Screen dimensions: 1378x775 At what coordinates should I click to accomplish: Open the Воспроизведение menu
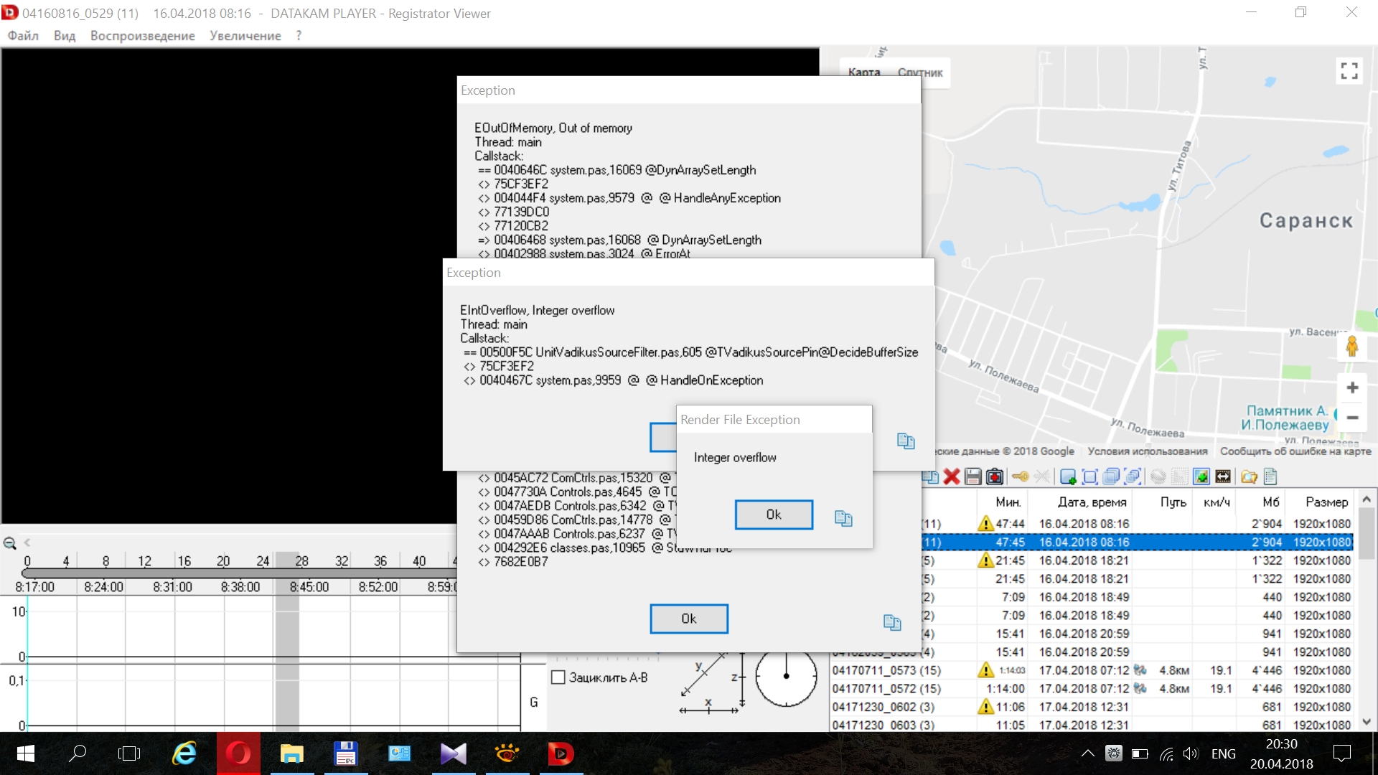pyautogui.click(x=142, y=36)
